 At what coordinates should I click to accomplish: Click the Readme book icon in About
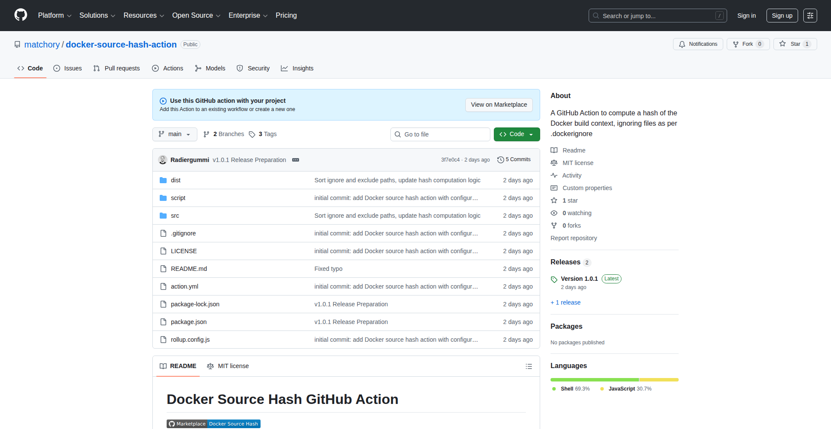click(x=554, y=150)
